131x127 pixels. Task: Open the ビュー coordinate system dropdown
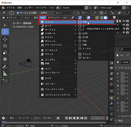64,13
